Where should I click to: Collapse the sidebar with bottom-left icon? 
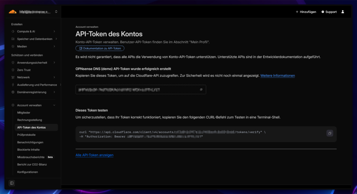point(12,183)
